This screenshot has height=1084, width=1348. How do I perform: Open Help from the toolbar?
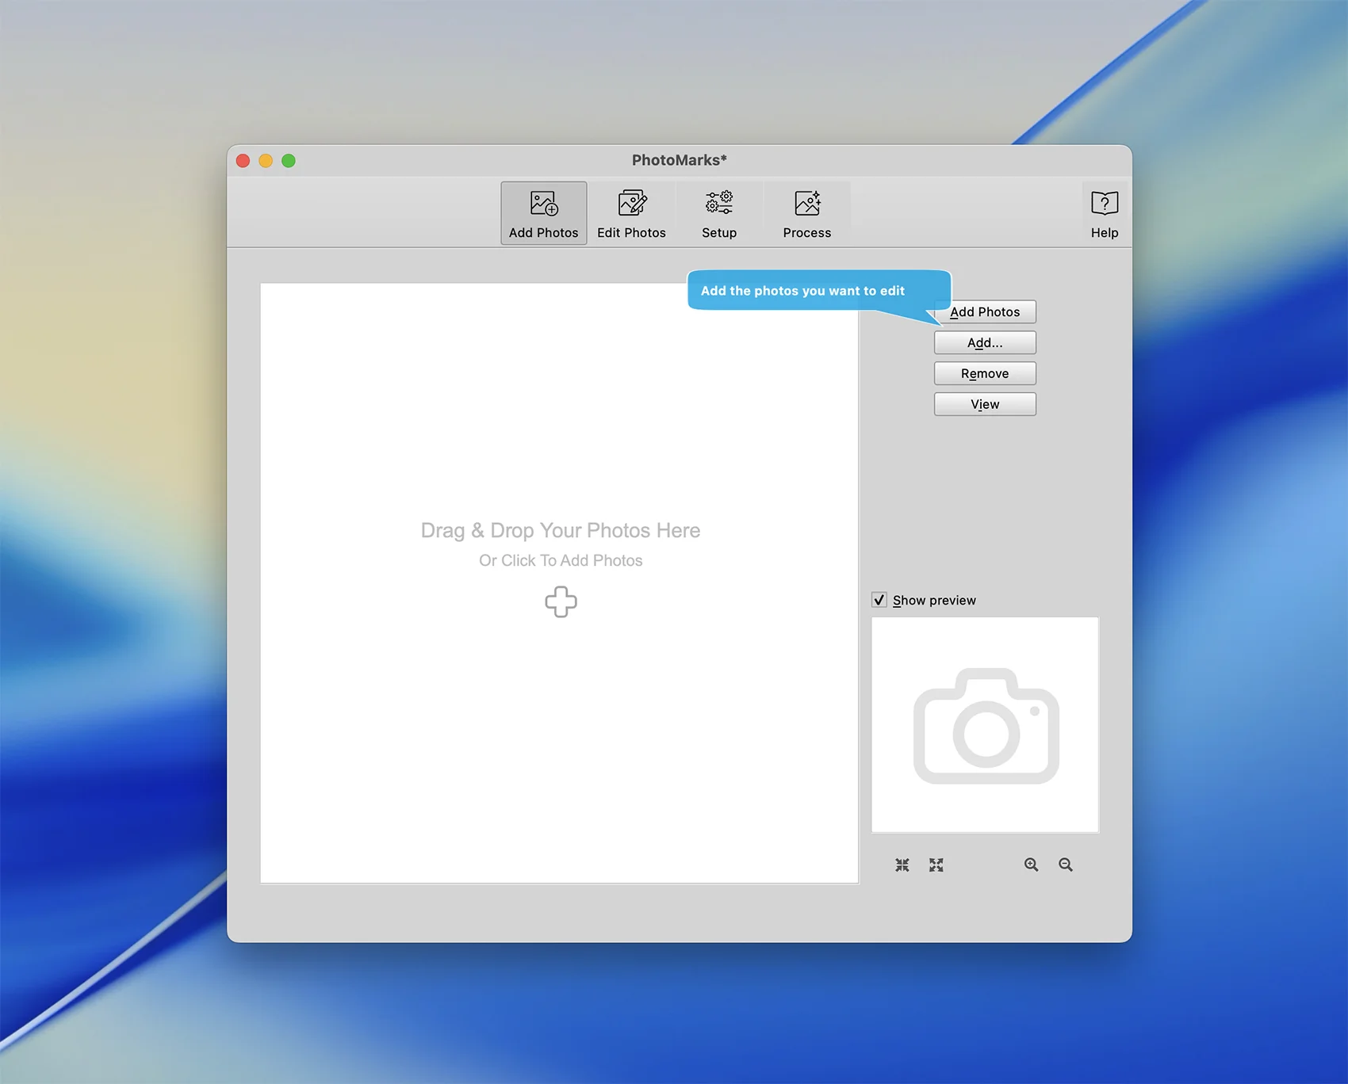(x=1104, y=214)
